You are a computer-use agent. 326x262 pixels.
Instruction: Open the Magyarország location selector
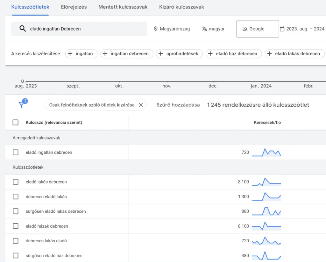point(172,29)
